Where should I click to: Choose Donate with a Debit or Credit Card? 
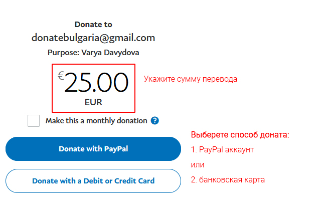93,181
